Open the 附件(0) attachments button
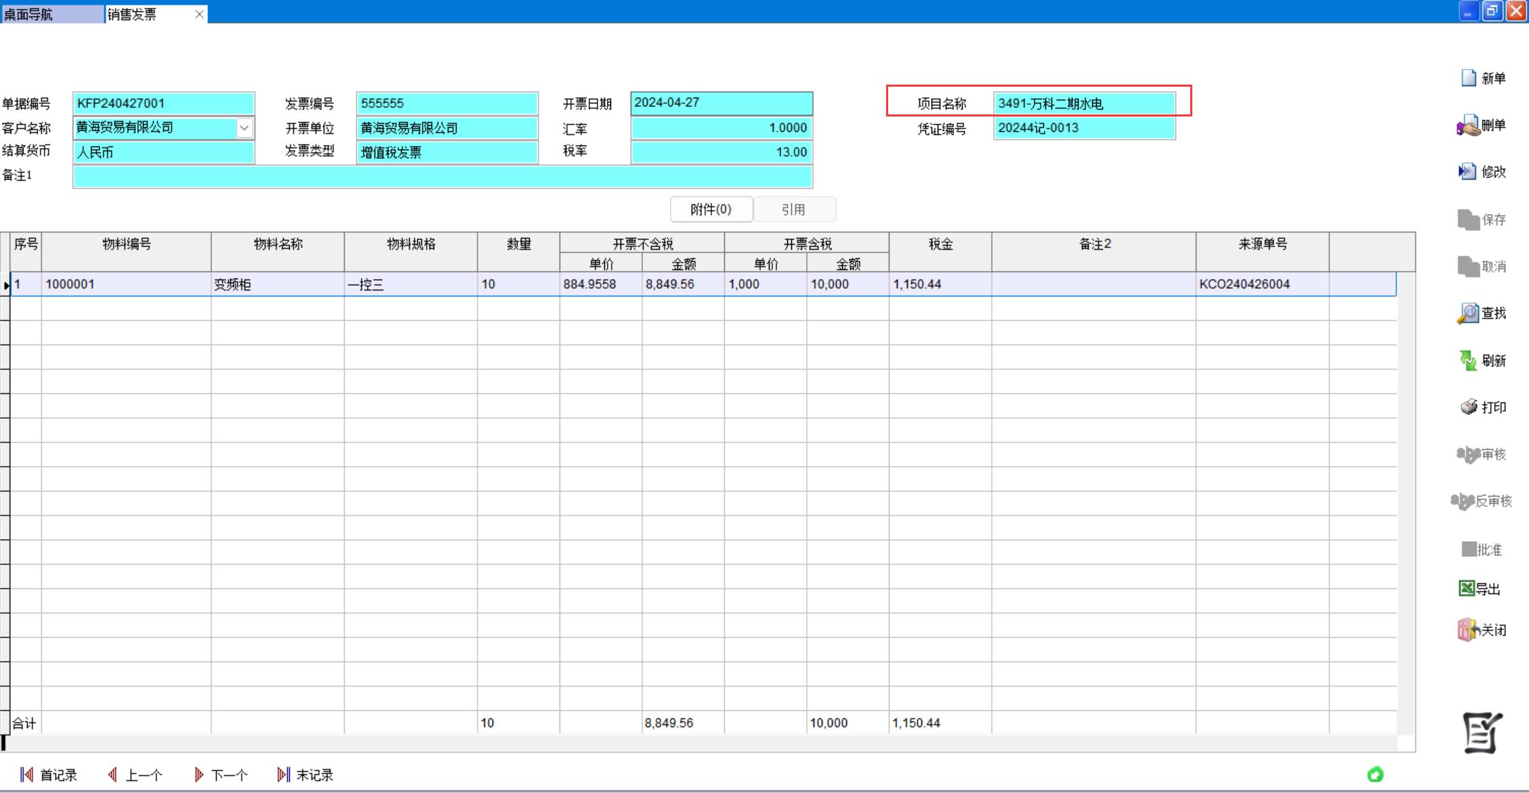1529x793 pixels. (711, 209)
